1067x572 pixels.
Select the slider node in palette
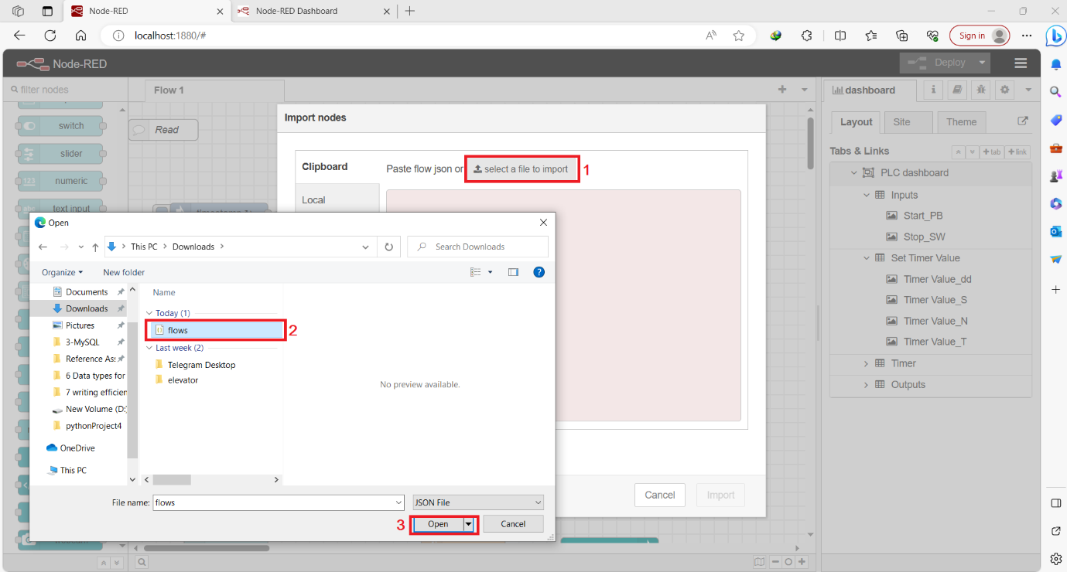[x=62, y=154]
